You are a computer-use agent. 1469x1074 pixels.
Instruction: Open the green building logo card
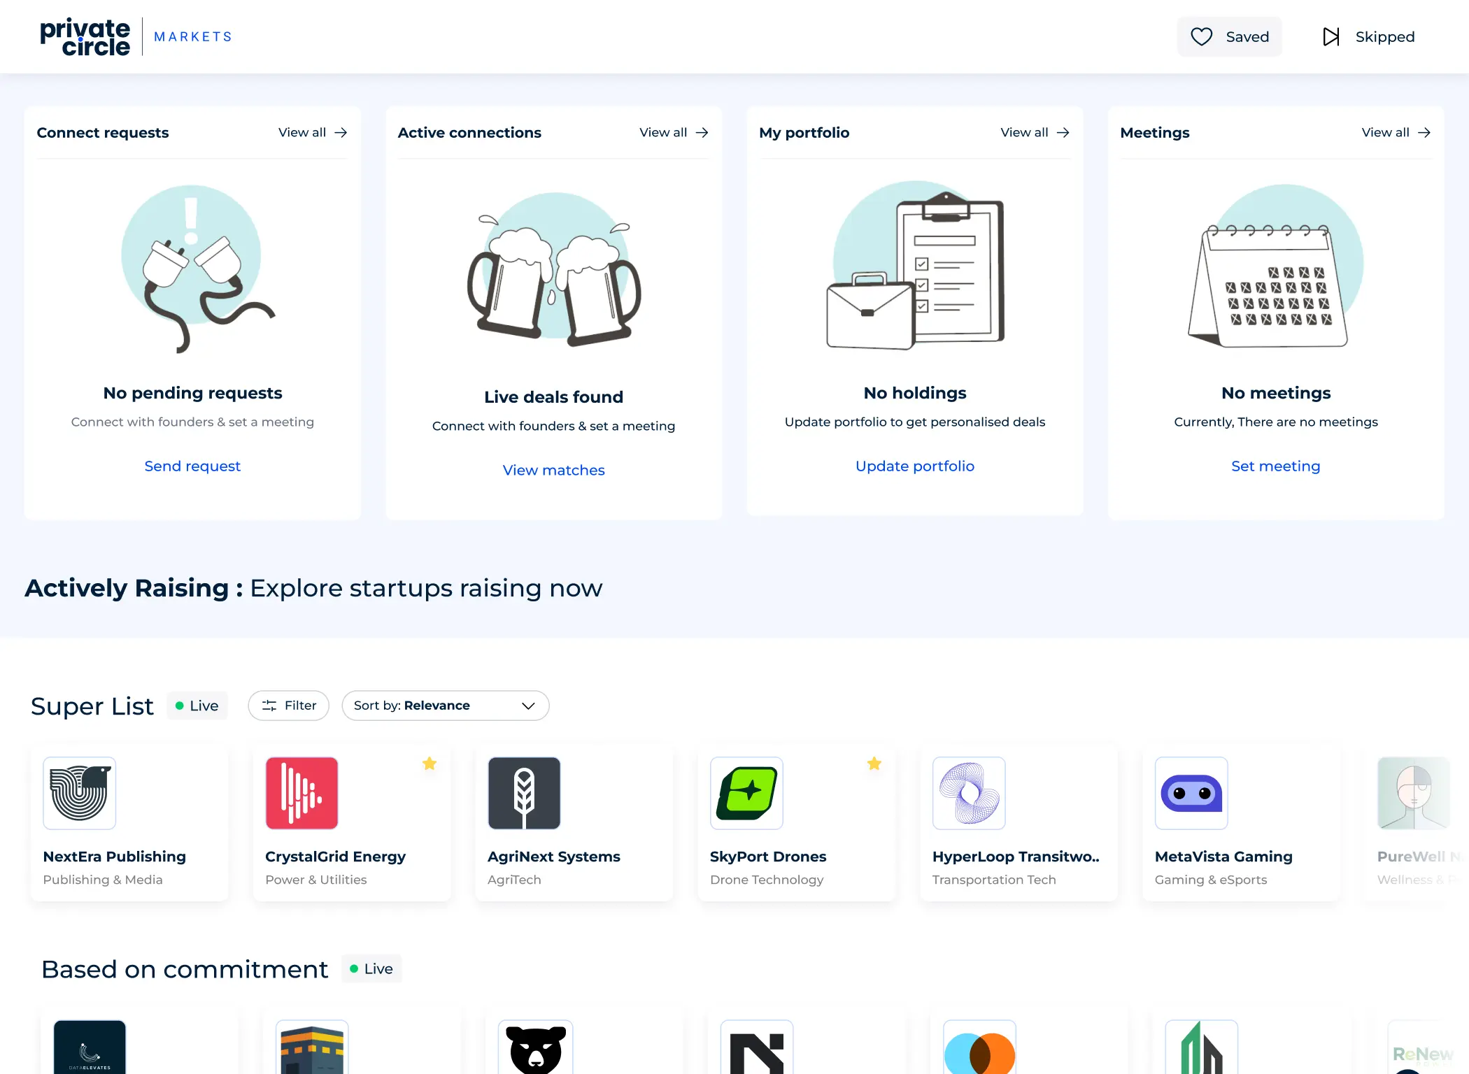pyautogui.click(x=1202, y=1047)
